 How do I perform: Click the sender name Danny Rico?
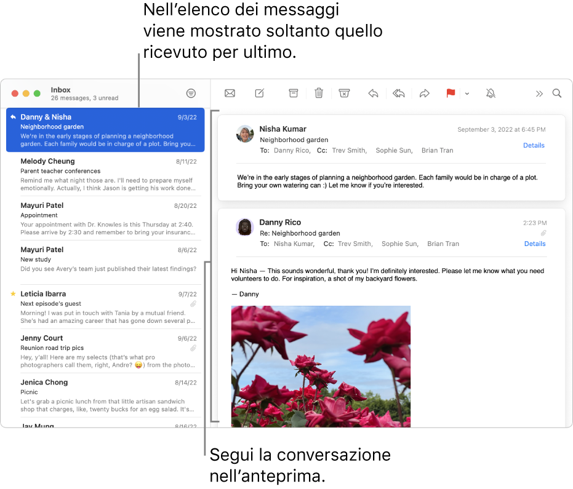(x=280, y=223)
